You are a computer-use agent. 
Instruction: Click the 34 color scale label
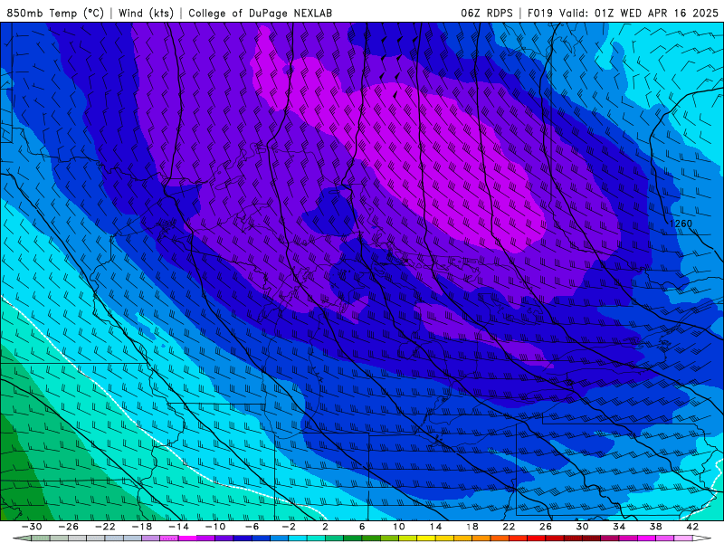(x=619, y=527)
